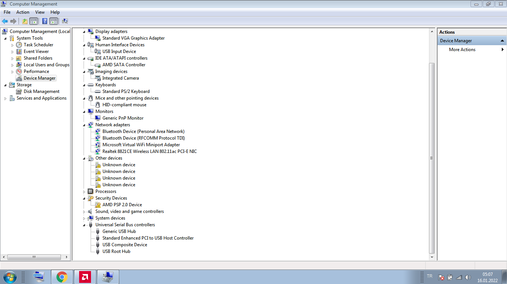Expand the System devices category
Screen dimensions: 507x284
(x=84, y=218)
